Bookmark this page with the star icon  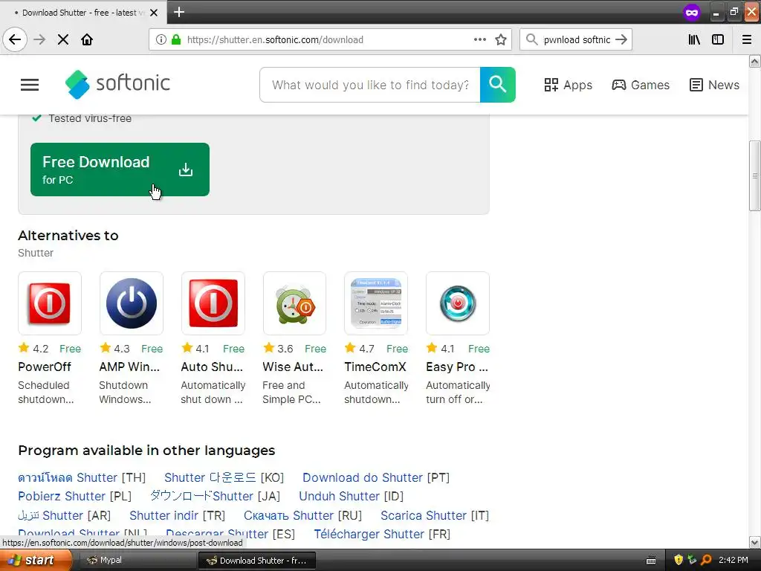point(501,40)
